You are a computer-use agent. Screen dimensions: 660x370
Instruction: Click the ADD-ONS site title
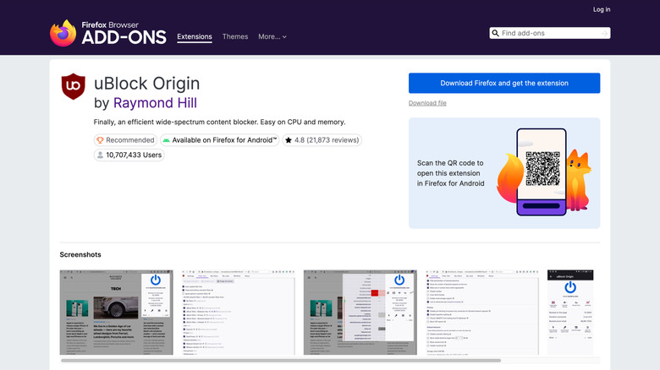click(124, 37)
